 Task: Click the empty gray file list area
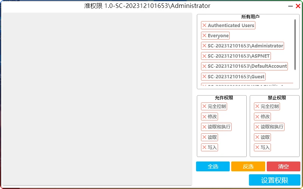point(97,99)
